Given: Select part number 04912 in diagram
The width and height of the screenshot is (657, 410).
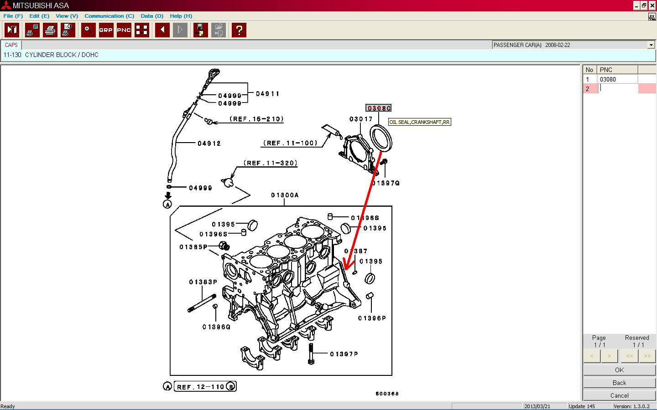Looking at the screenshot, I should point(209,143).
